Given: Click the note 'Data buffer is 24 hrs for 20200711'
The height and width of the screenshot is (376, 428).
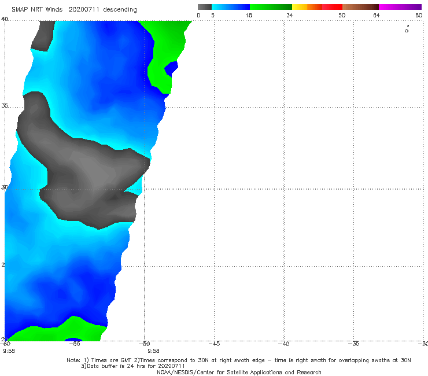Looking at the screenshot, I should pos(135,366).
